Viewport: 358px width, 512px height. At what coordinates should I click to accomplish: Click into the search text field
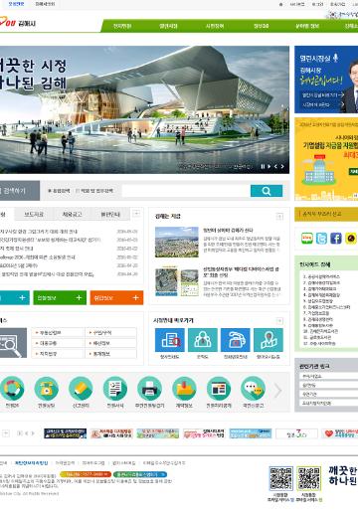[x=186, y=191]
